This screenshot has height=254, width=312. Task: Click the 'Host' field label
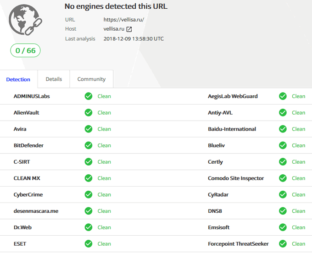71,29
